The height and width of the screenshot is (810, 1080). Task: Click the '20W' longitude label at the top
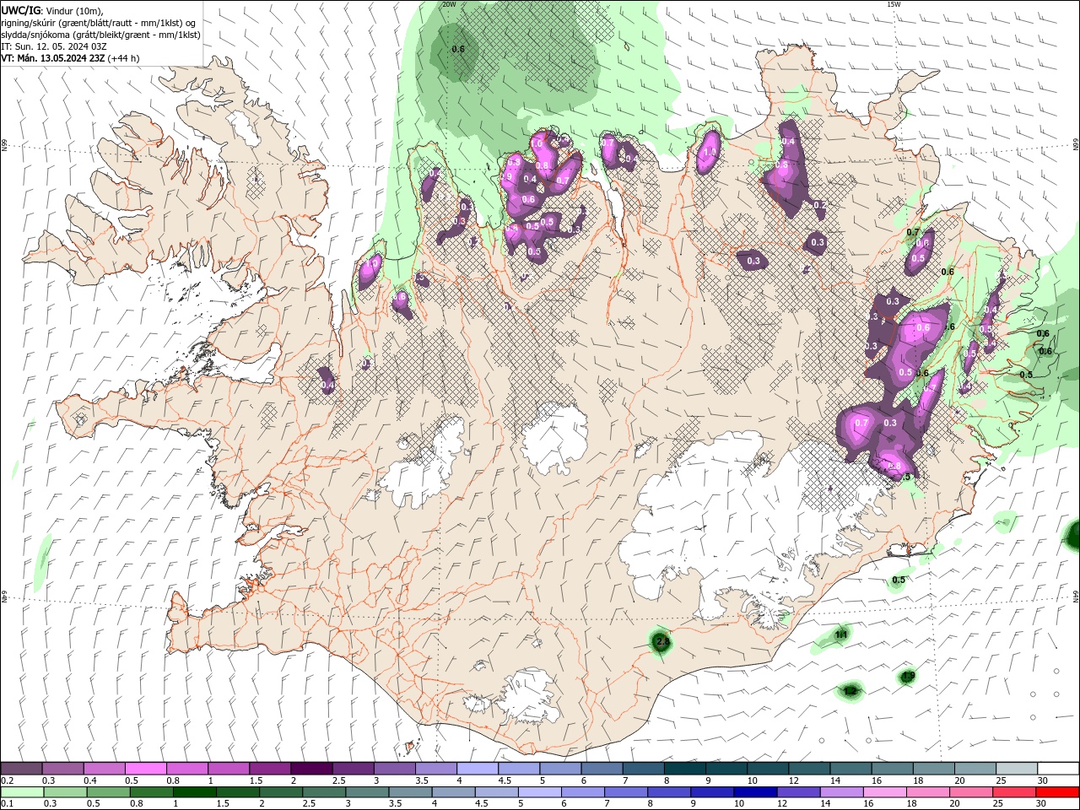click(x=449, y=4)
